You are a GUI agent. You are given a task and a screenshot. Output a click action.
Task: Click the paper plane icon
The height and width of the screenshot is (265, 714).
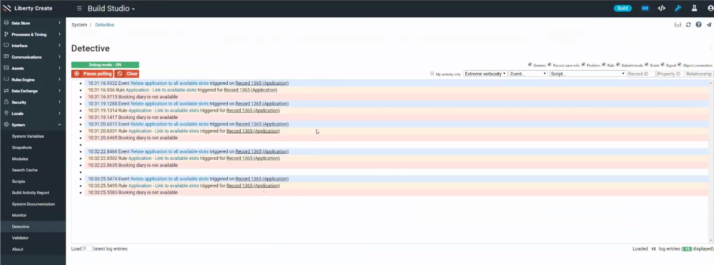coord(709,25)
